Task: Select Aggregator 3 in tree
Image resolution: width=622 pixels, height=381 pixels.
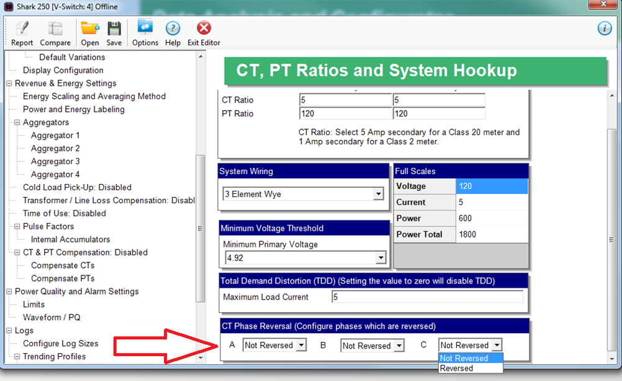Action: point(55,162)
